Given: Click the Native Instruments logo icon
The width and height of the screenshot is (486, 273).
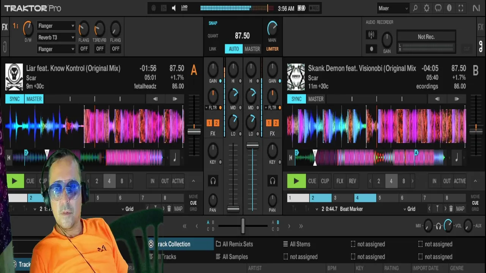Looking at the screenshot, I should coord(476,8).
